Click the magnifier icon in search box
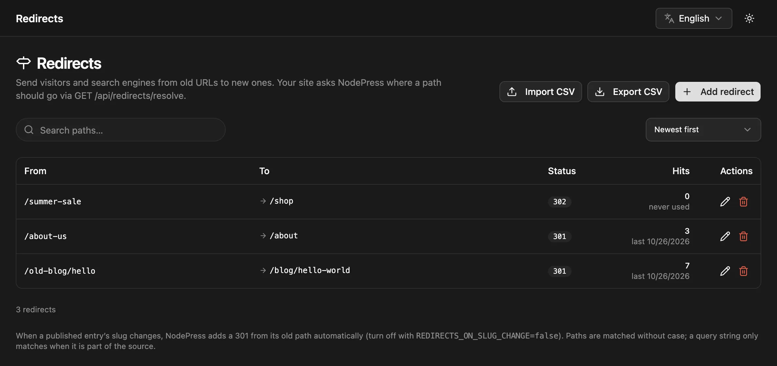The height and width of the screenshot is (366, 777). point(29,130)
